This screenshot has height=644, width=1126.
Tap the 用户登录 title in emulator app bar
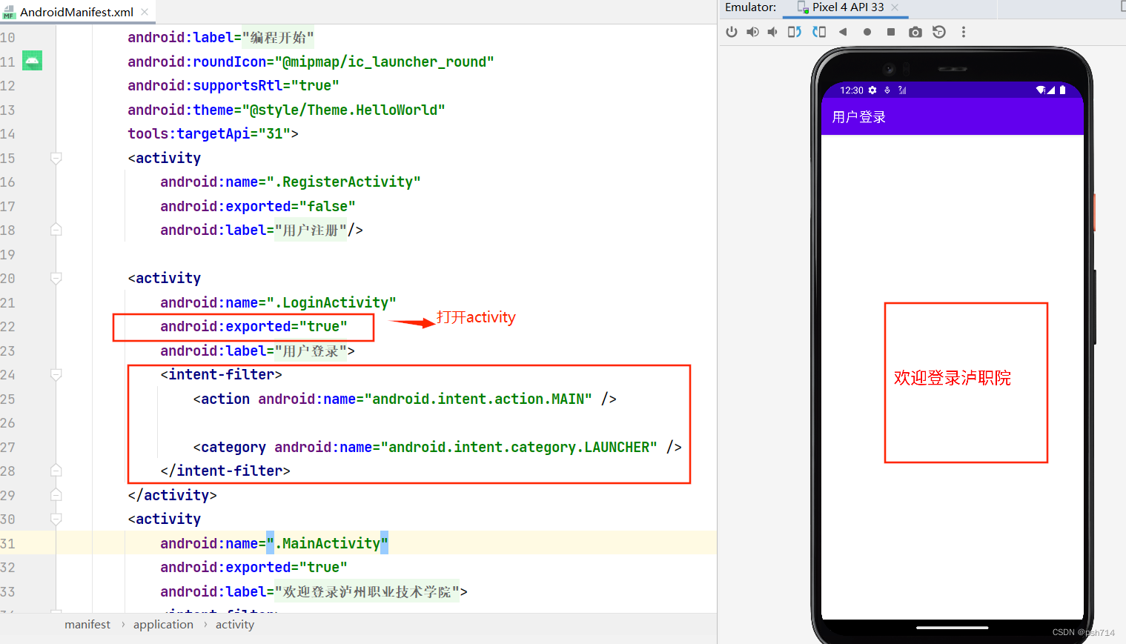(858, 117)
